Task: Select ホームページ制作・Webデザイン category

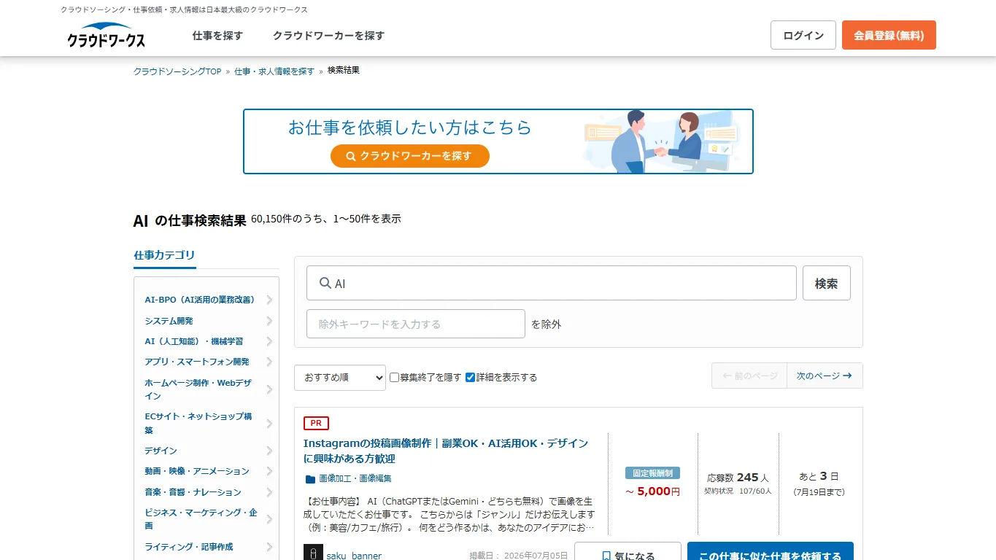Action: click(198, 389)
